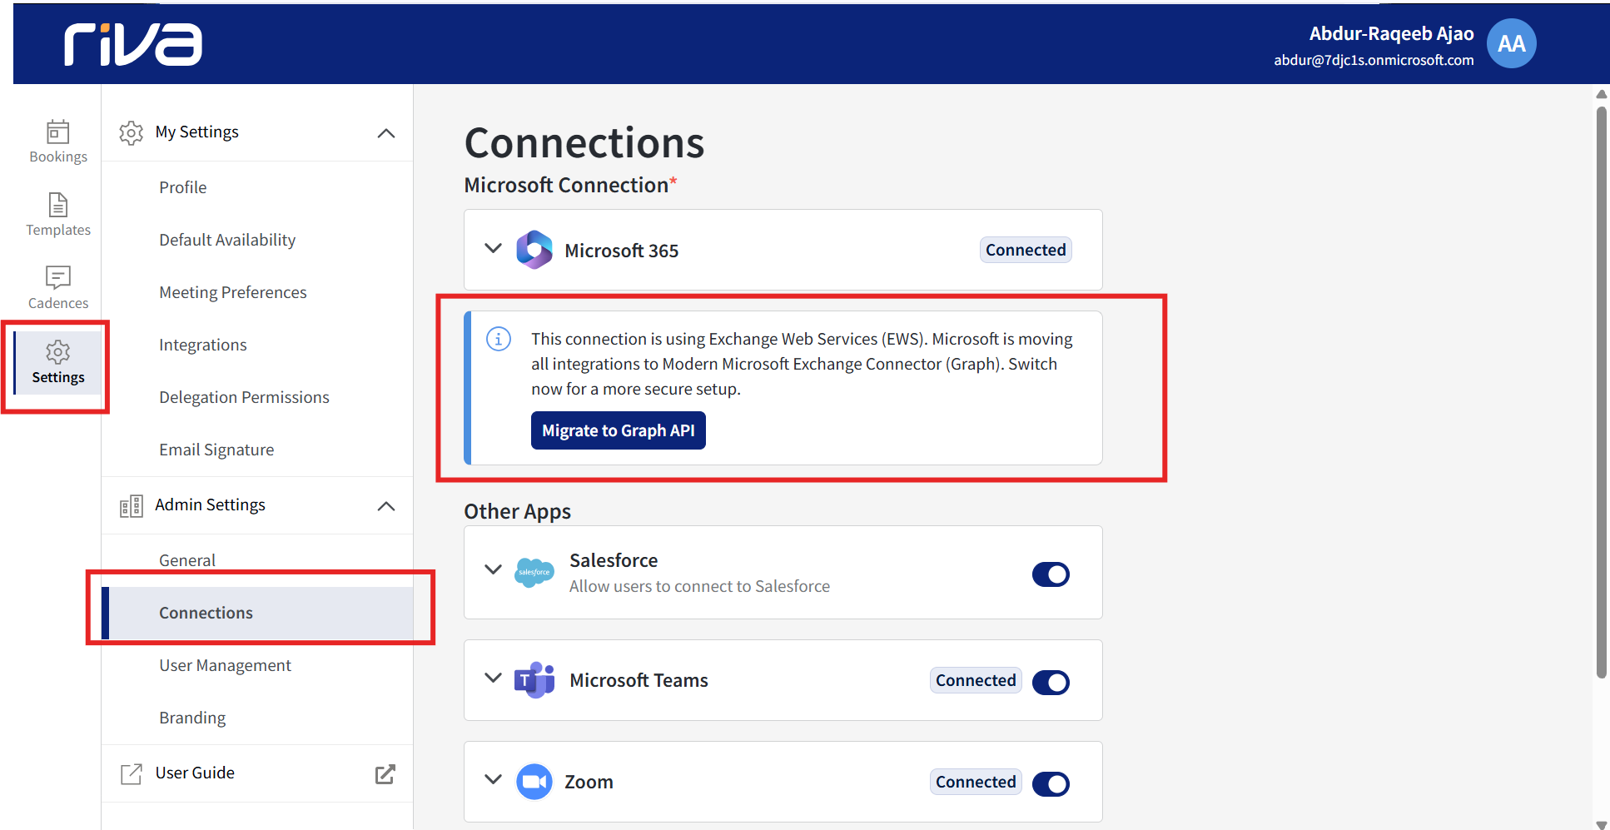The width and height of the screenshot is (1610, 830).
Task: Click the Salesforce cloud icon
Action: pyautogui.click(x=534, y=573)
